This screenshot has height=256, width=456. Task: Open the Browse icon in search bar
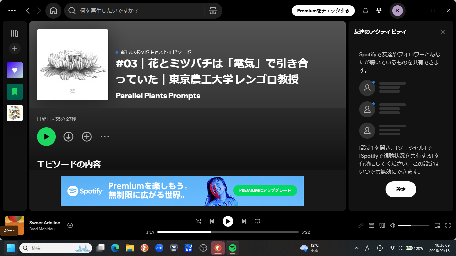pos(213,11)
